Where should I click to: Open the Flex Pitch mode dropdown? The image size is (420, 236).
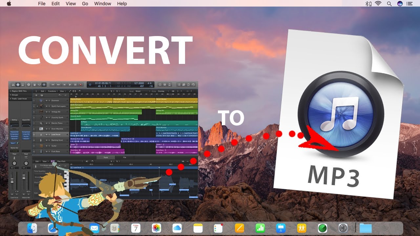point(70,161)
